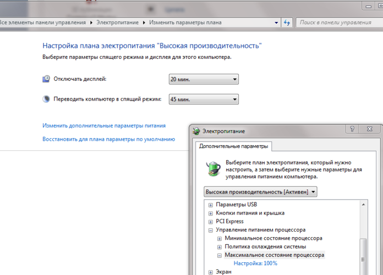
Task: Open the Отключать дисплей 20 мин. dropdown
Action: pyautogui.click(x=203, y=80)
